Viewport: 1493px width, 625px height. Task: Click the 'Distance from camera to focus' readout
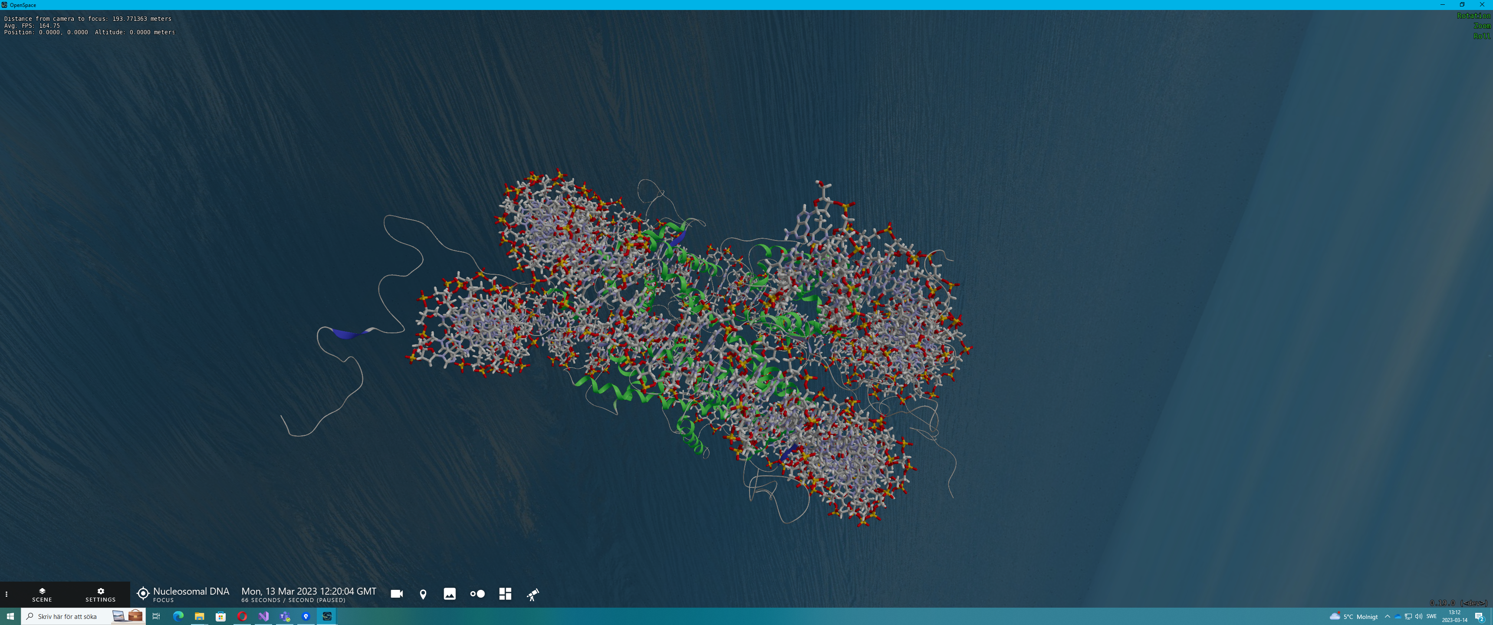(x=88, y=19)
